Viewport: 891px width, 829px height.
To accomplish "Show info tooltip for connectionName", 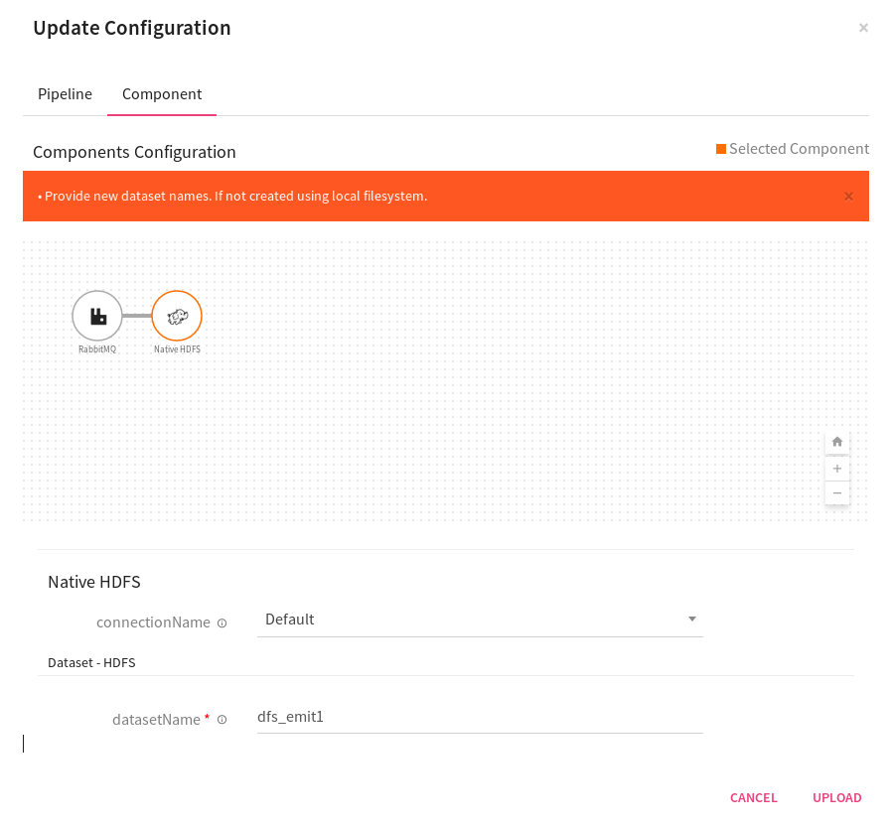I will (x=222, y=623).
